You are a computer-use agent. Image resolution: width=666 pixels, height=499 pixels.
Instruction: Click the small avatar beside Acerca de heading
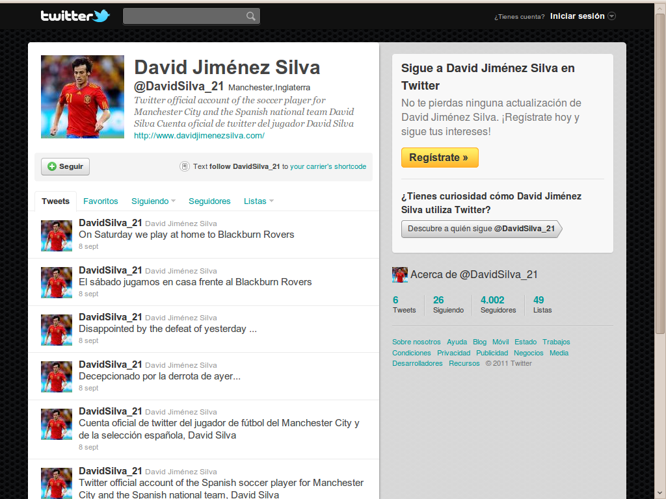[x=399, y=274]
